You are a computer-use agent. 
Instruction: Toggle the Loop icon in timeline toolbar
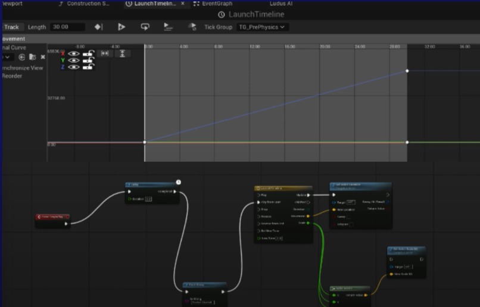(145, 27)
